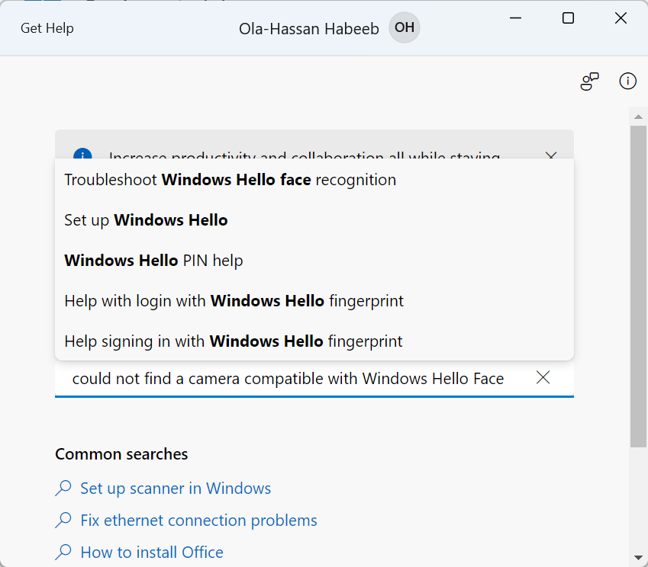Click the vertical scrollbar thumb

pyautogui.click(x=639, y=287)
